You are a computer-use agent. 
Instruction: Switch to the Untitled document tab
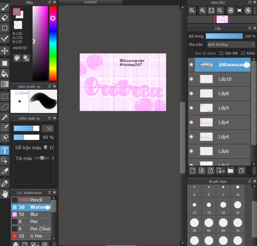(x=90, y=2)
